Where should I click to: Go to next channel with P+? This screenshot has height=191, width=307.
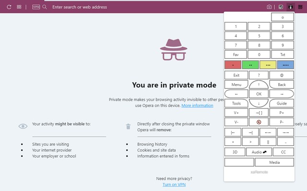click(282, 113)
